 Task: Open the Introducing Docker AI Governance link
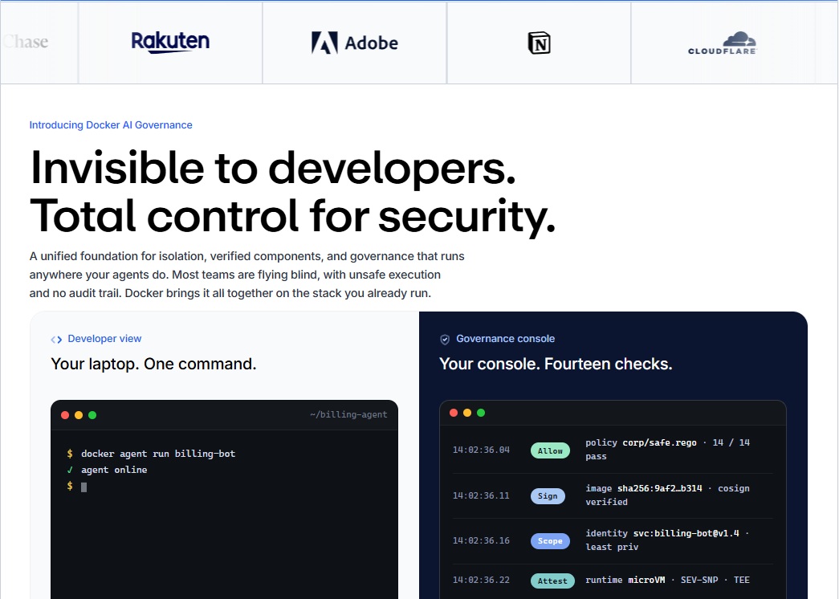111,124
